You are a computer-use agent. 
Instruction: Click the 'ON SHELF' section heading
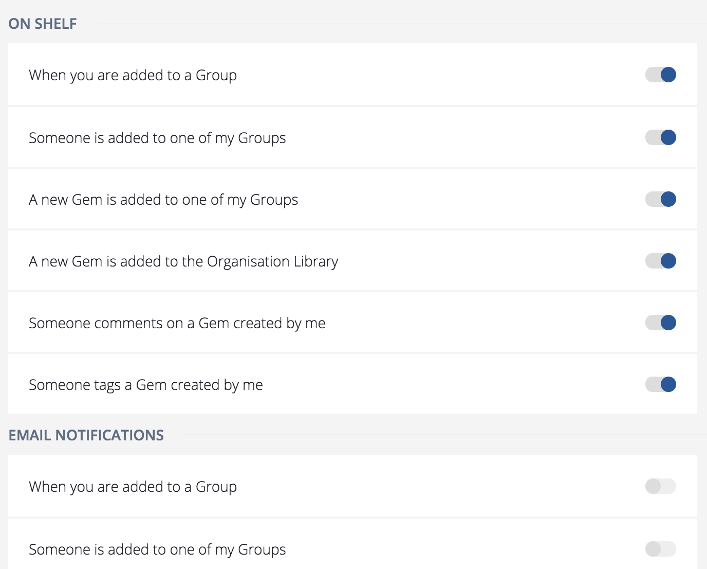[x=43, y=24]
